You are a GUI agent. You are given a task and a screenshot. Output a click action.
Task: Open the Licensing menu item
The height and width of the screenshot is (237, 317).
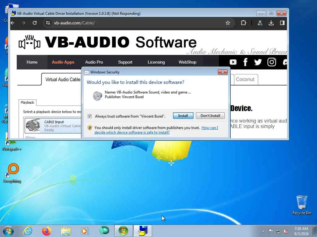[x=156, y=62]
